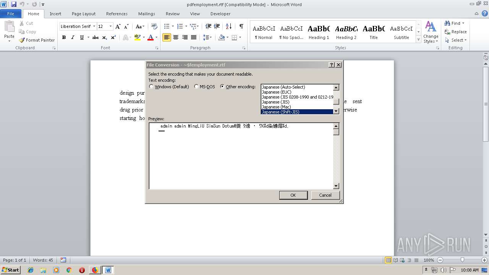489x275 pixels.
Task: Switch to Print Layout view in status bar
Action: [388, 260]
